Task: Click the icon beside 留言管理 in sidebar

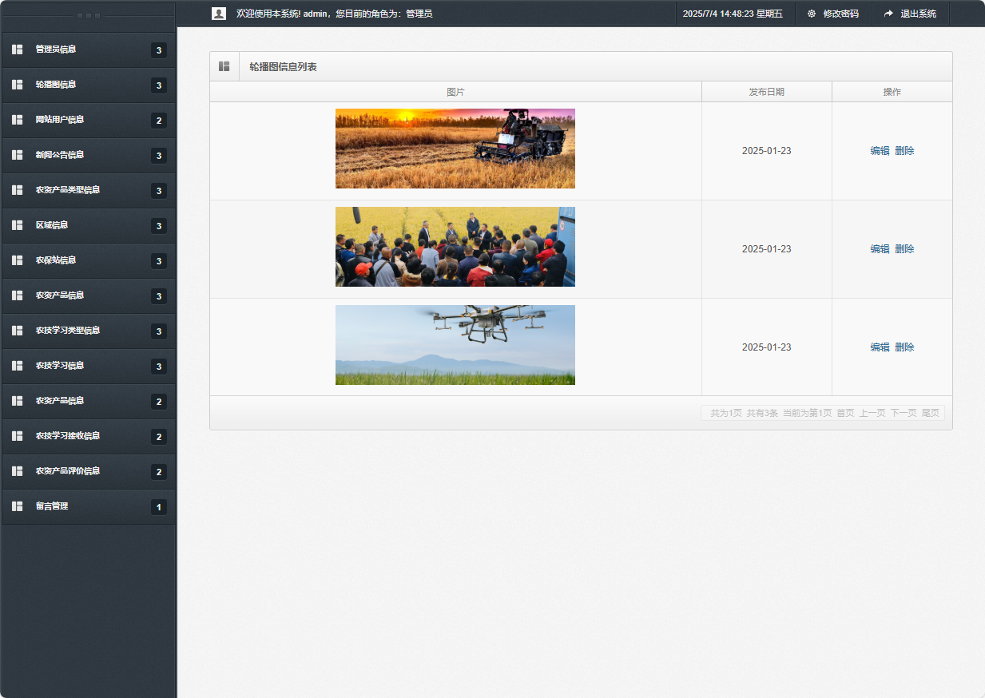Action: click(17, 506)
